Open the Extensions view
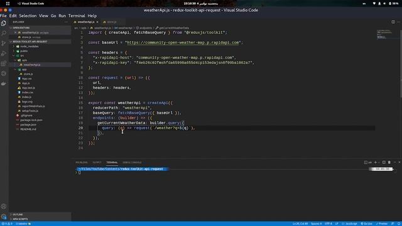This screenshot has width=402, height=226. 4,63
